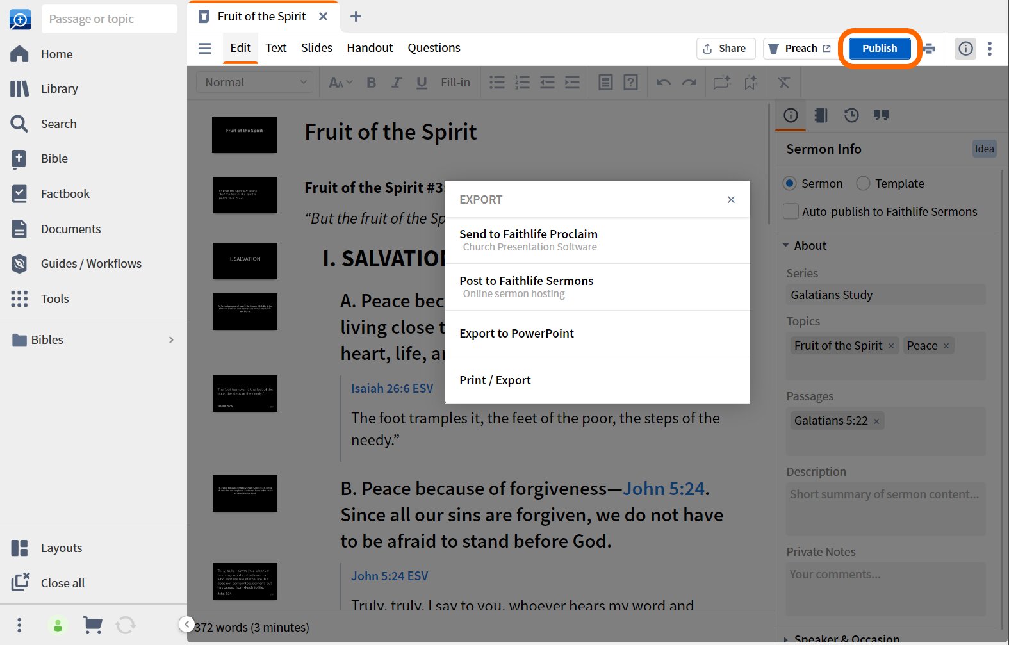Open the user account avatar icon
1009x645 pixels.
[58, 625]
